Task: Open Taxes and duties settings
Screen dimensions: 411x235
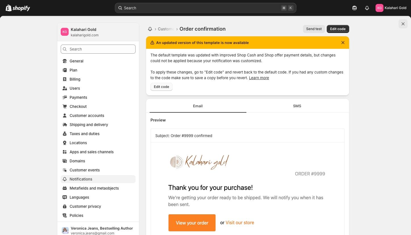Action: point(84,134)
